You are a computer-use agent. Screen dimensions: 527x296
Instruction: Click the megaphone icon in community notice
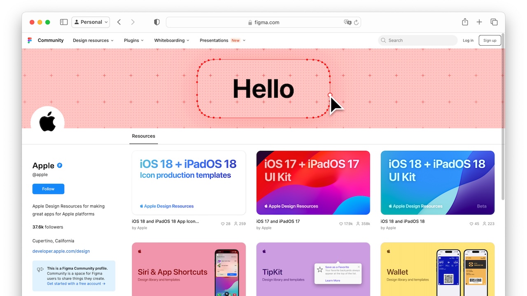(x=40, y=270)
